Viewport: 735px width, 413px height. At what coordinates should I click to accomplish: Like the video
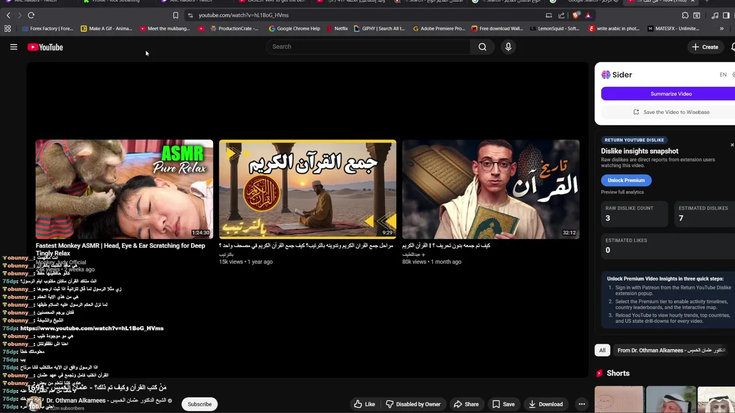[364, 404]
